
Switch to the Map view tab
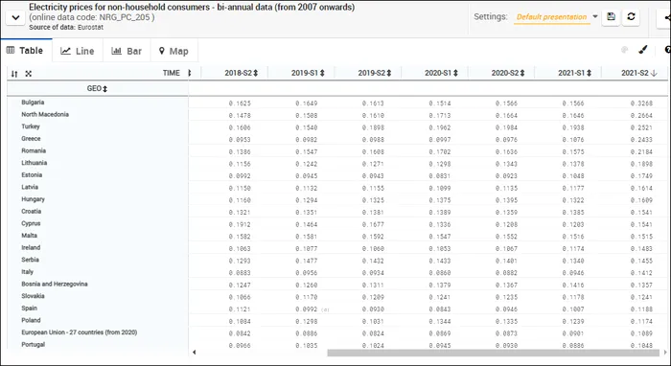click(x=174, y=51)
